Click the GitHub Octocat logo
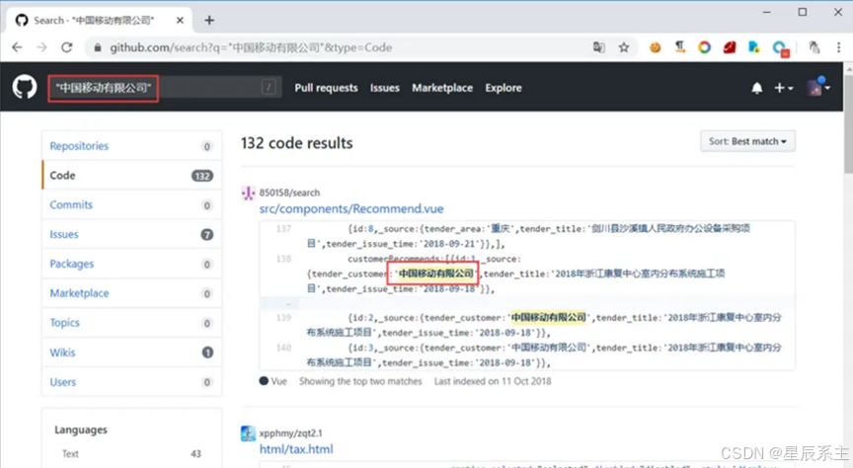 [25, 88]
